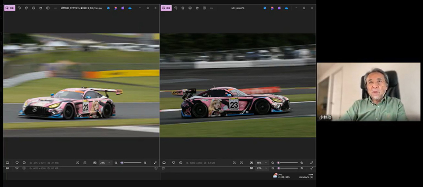
Task: Toggle favorite heart for the left photo
Action: [17, 163]
